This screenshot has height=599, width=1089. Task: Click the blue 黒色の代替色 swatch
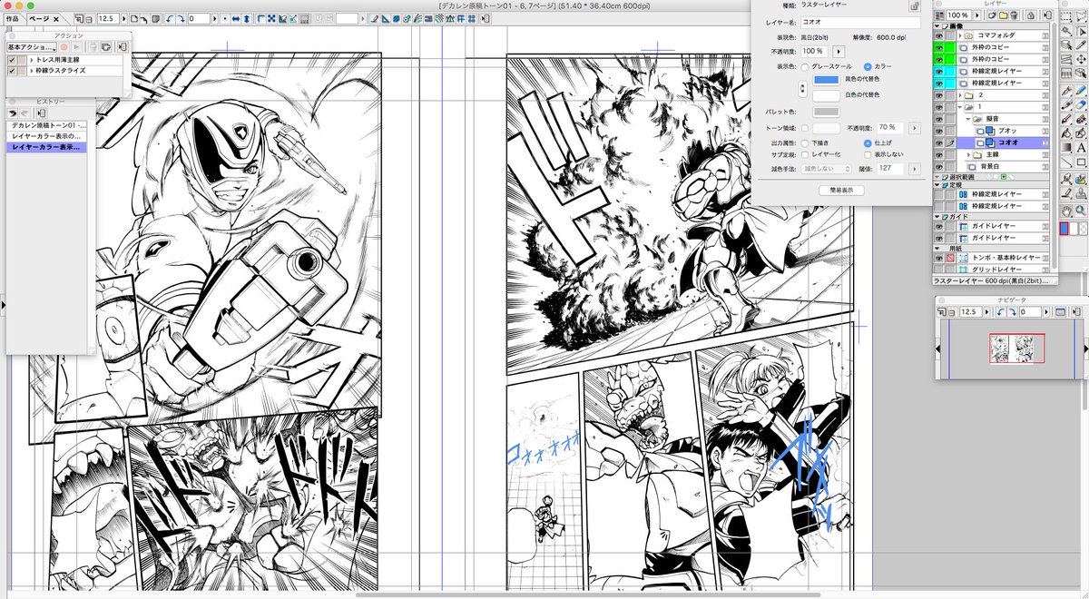pos(827,80)
